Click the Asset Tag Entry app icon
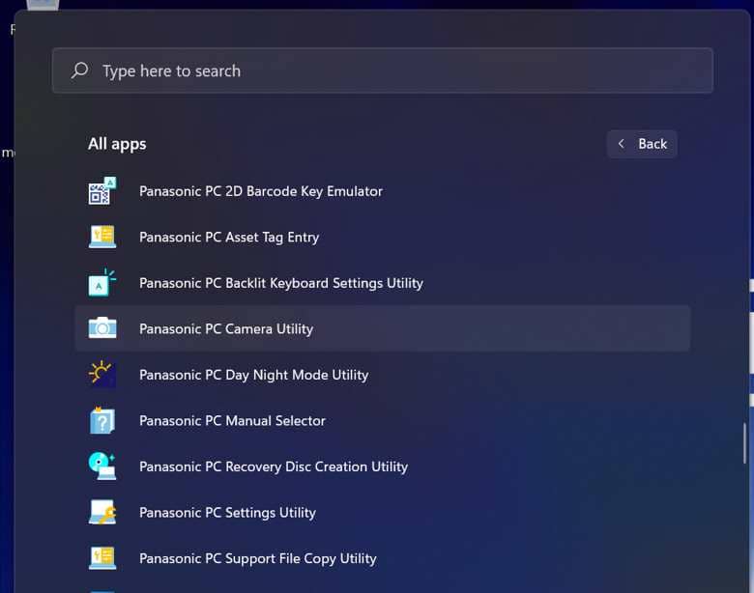The image size is (754, 593). click(101, 237)
